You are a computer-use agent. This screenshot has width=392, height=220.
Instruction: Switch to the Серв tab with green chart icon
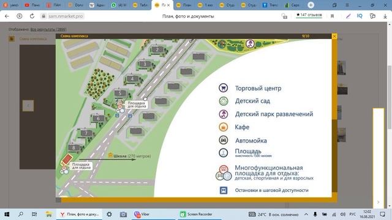292,5
